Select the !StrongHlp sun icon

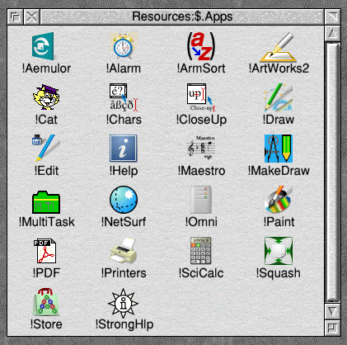point(124,303)
